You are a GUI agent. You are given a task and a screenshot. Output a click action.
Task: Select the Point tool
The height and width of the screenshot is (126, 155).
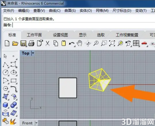point(13,56)
